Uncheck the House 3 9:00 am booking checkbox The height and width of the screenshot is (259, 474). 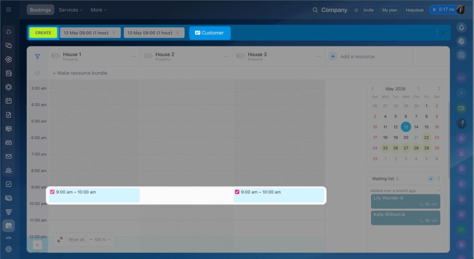tap(237, 192)
